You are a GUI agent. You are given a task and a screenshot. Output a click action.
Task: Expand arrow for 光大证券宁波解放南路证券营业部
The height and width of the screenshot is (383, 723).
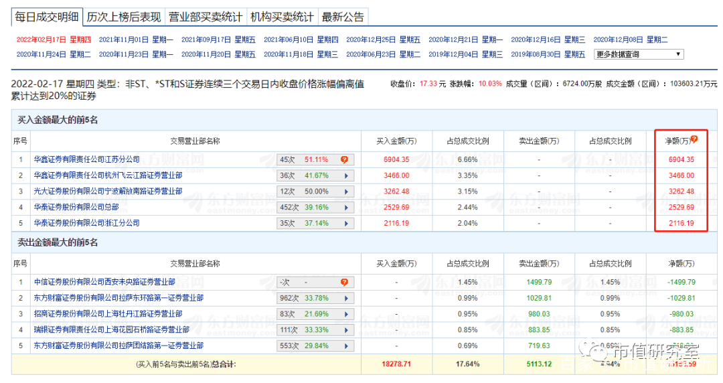(x=346, y=191)
